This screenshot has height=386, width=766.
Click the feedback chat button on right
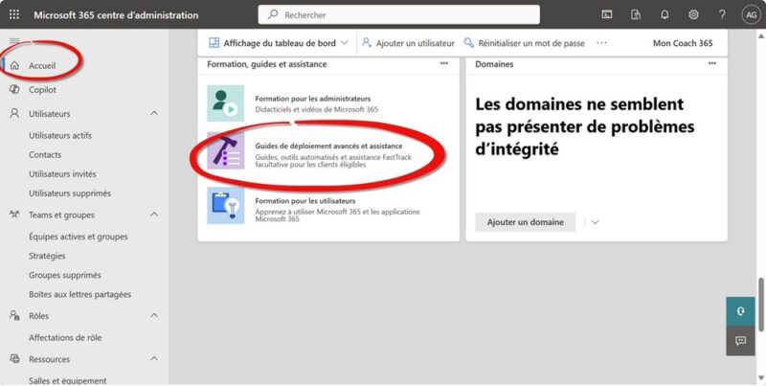coord(740,341)
